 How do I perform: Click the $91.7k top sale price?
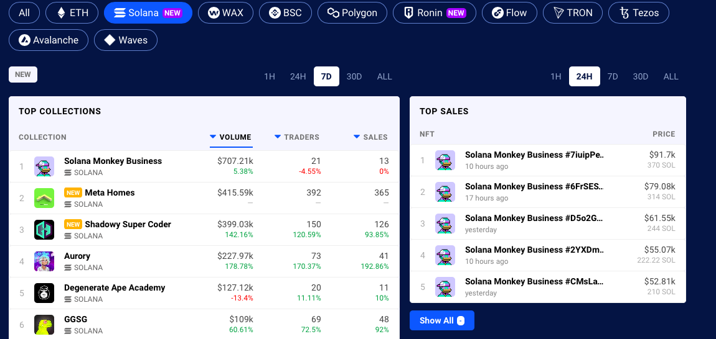click(662, 155)
